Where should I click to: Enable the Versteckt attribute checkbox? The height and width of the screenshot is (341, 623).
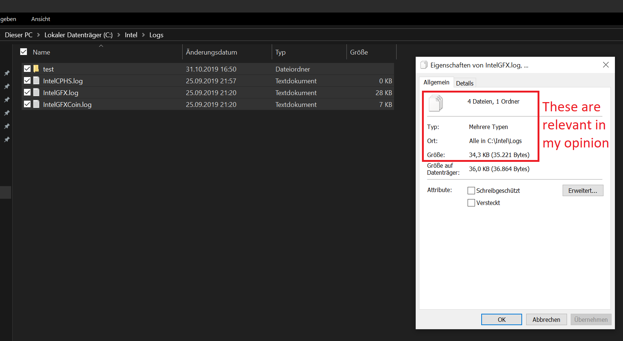(x=471, y=203)
